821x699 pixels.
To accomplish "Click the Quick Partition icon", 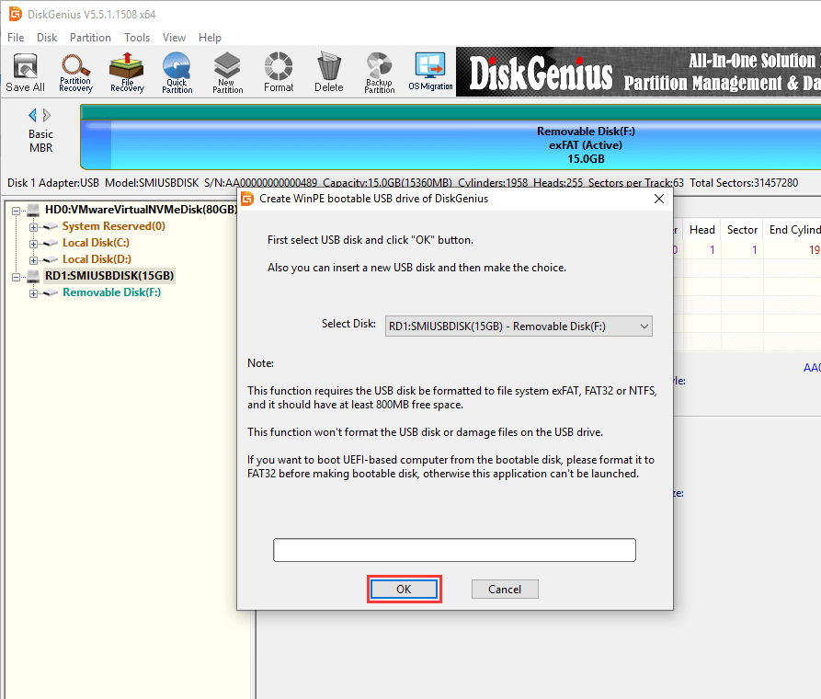I will click(177, 72).
